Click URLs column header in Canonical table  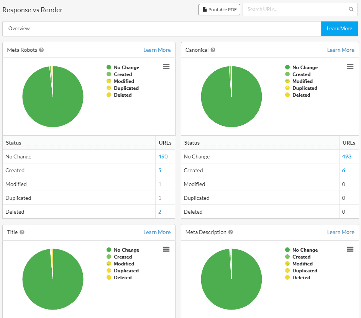pos(349,143)
